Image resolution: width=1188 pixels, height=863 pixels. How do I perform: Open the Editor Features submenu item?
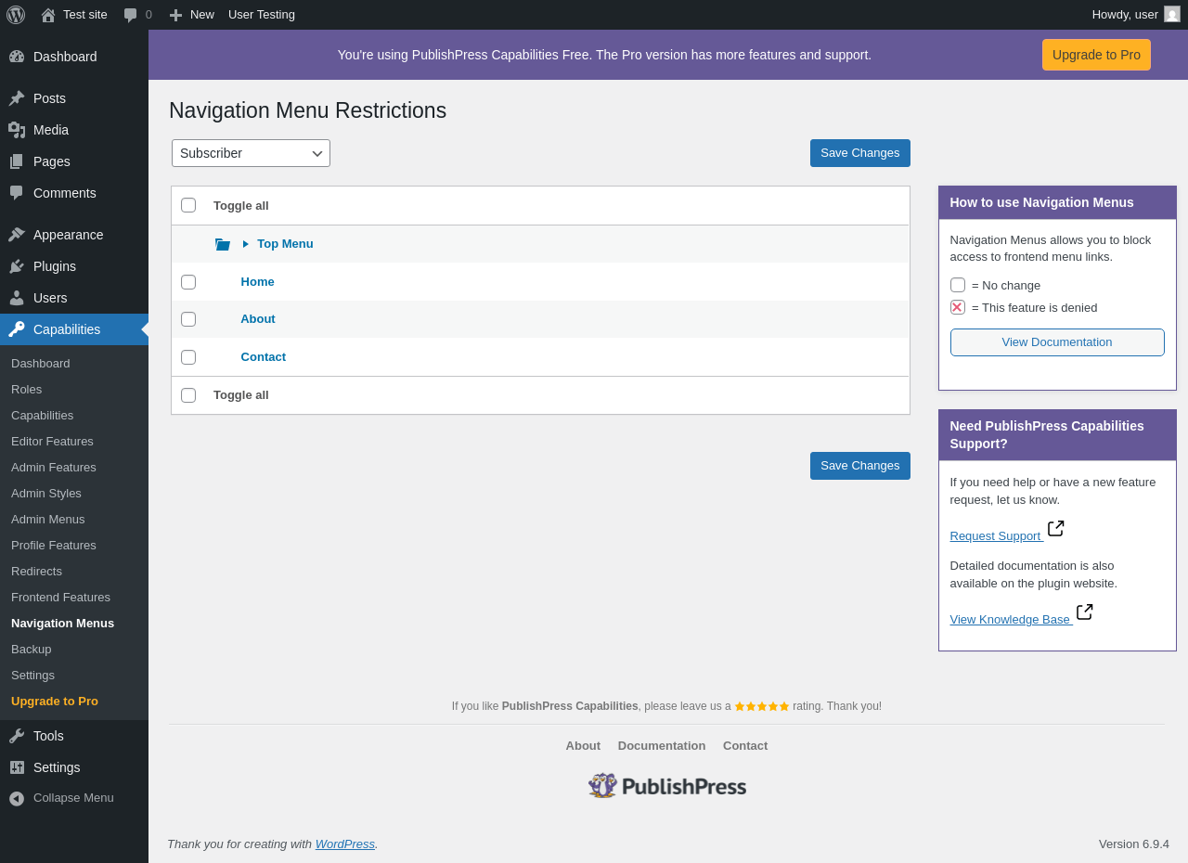pyautogui.click(x=52, y=441)
